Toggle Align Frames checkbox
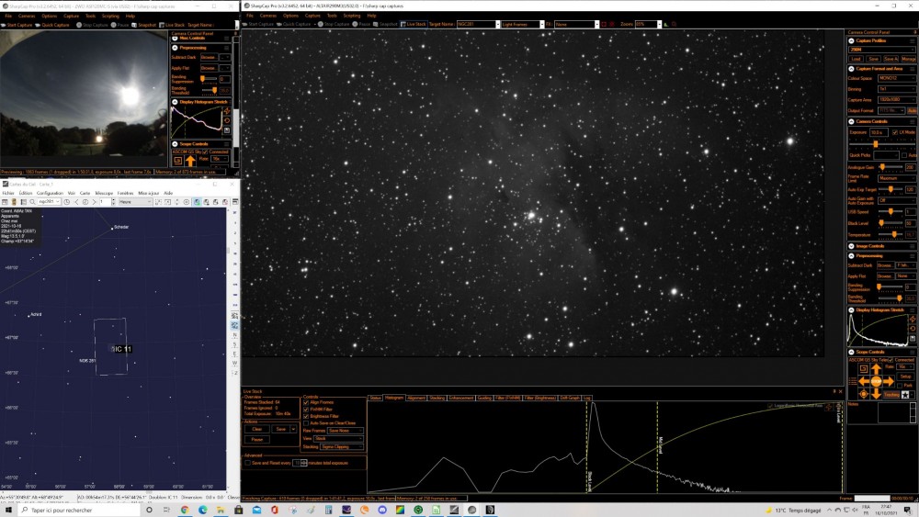 point(306,402)
